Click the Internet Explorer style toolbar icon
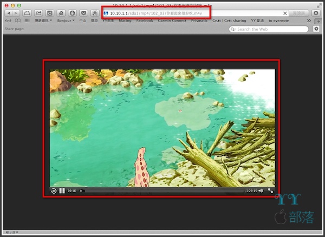Image resolution: width=325 pixels, height=237 pixels. click(x=61, y=13)
